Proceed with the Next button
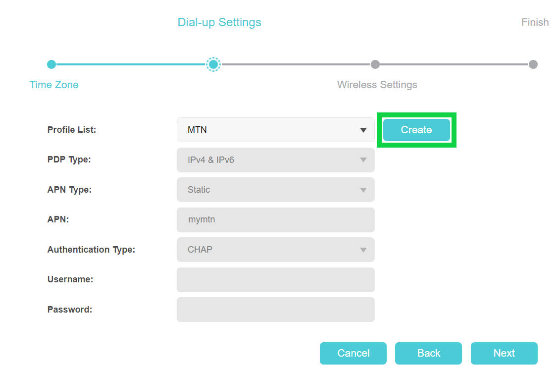This screenshot has width=557, height=370. pos(504,353)
